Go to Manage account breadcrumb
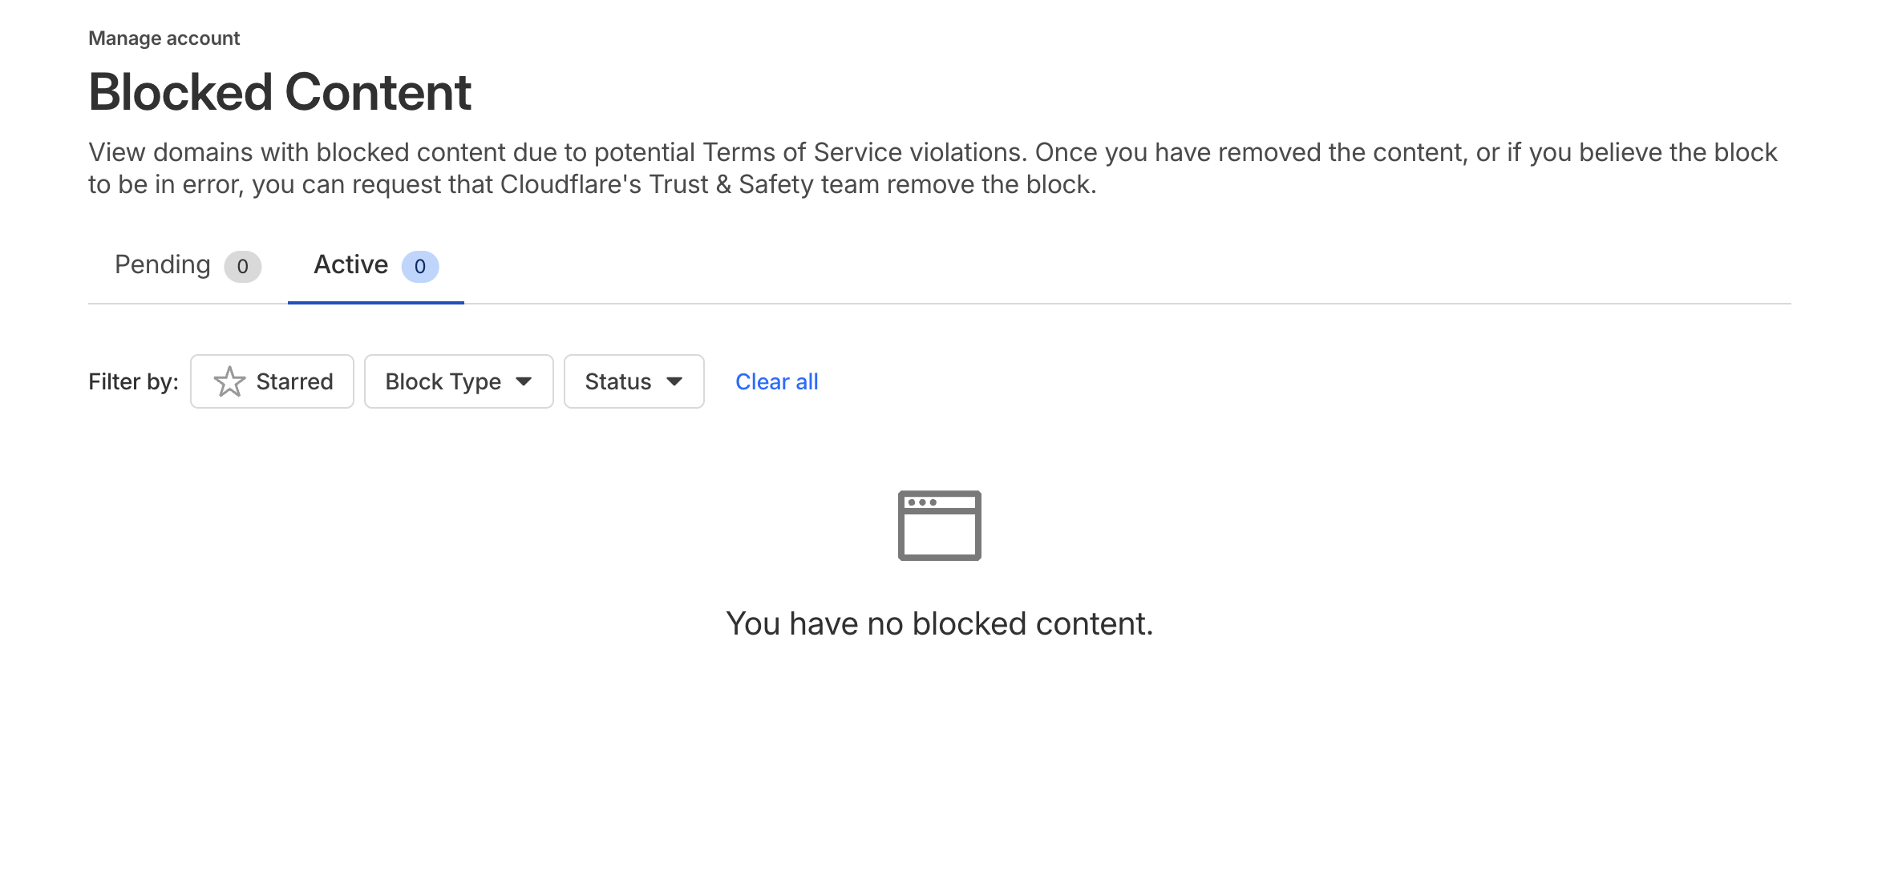Viewport: 1886px width, 891px height. coord(164,38)
